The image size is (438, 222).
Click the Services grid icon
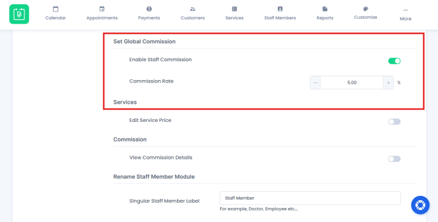(x=234, y=9)
